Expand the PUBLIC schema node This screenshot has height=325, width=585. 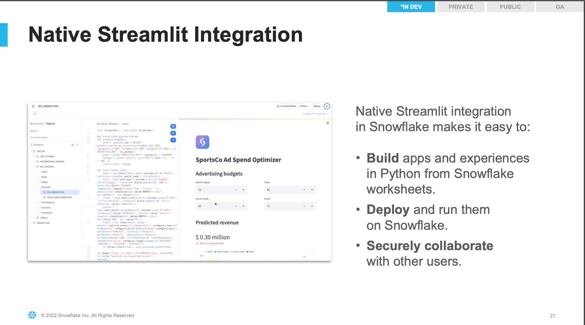(35, 218)
